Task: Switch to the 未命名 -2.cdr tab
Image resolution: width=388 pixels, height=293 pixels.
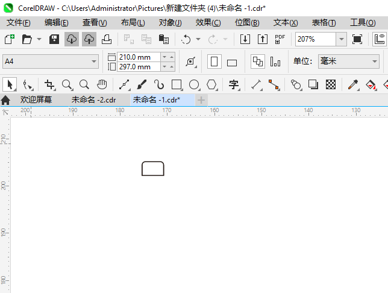Action: (93, 99)
